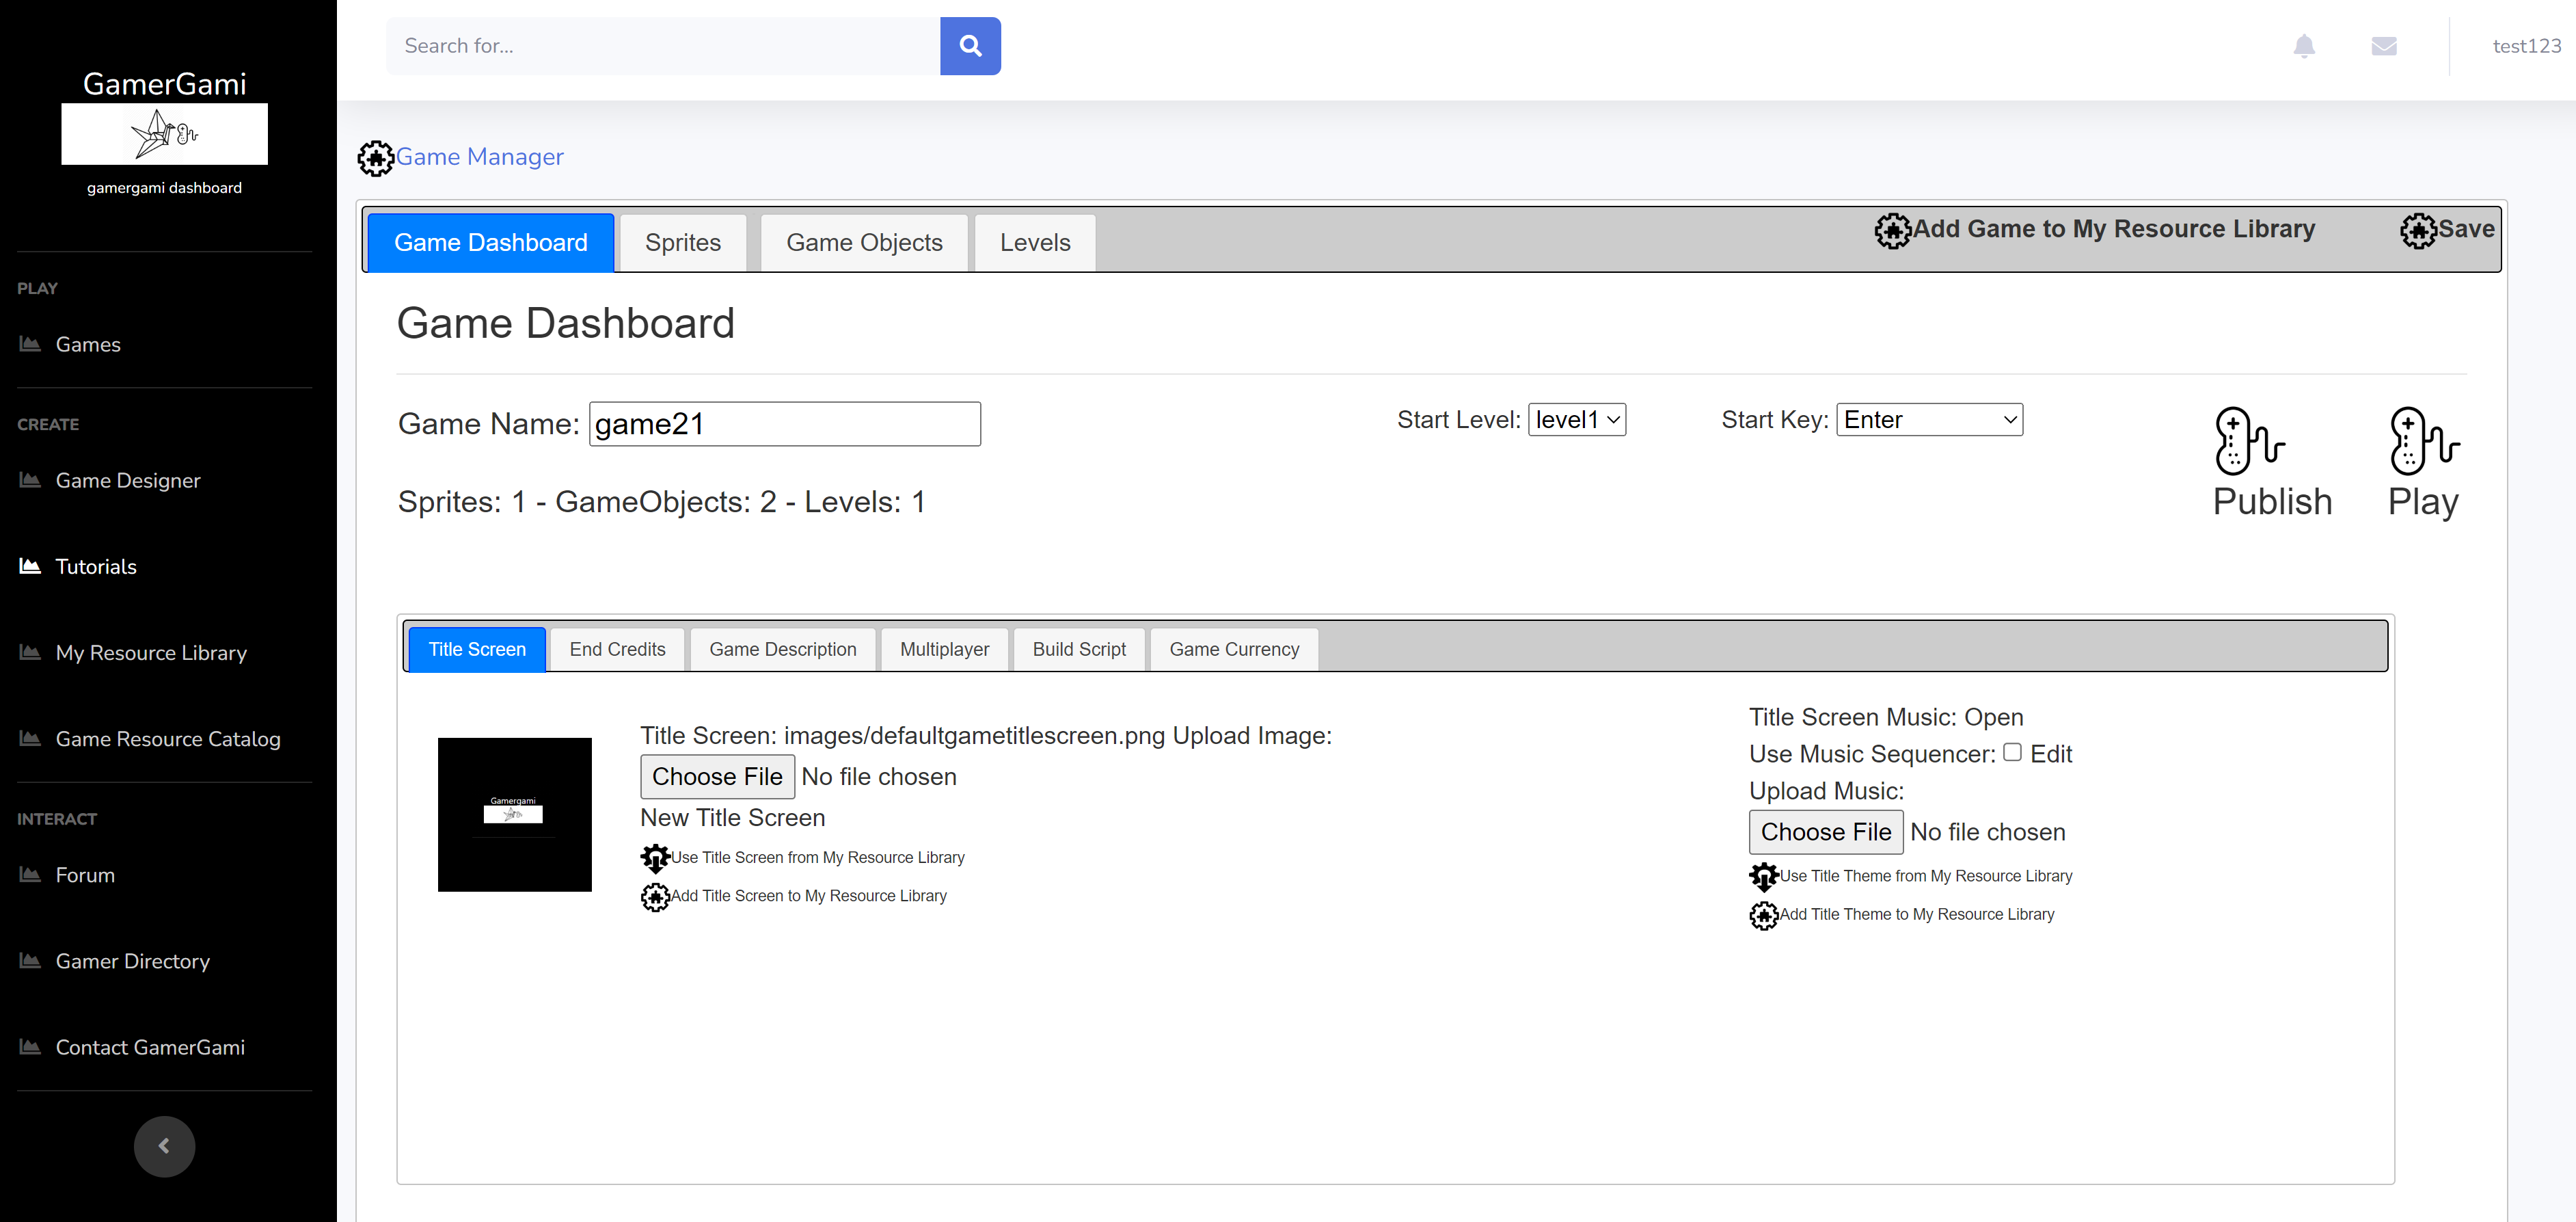Click Choose File for title screen image

[716, 777]
